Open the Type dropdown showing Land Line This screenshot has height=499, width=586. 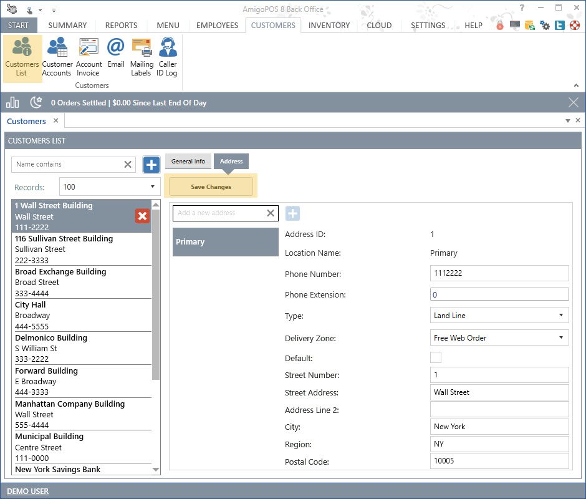(499, 316)
